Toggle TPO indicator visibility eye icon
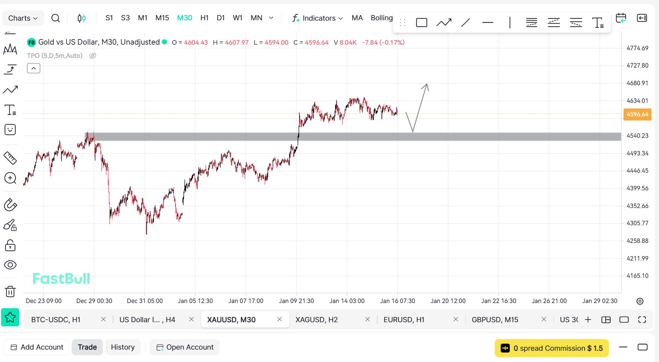The width and height of the screenshot is (659, 362). tap(93, 56)
